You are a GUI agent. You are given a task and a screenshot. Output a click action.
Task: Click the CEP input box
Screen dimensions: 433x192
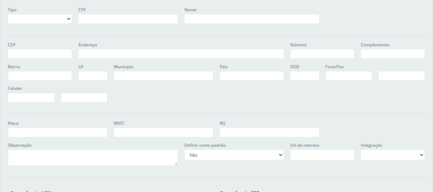tap(40, 54)
